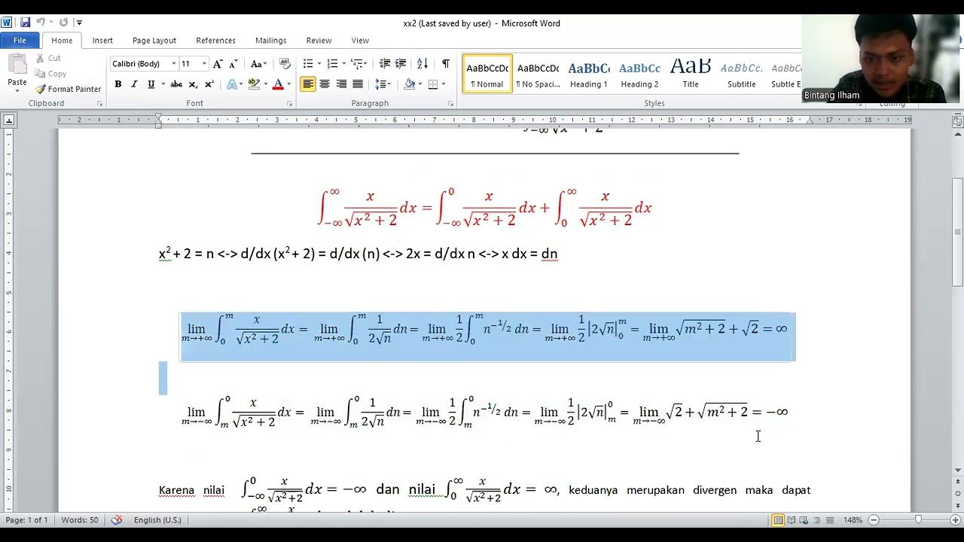
Task: Align the paragraph to the right
Action: (341, 84)
